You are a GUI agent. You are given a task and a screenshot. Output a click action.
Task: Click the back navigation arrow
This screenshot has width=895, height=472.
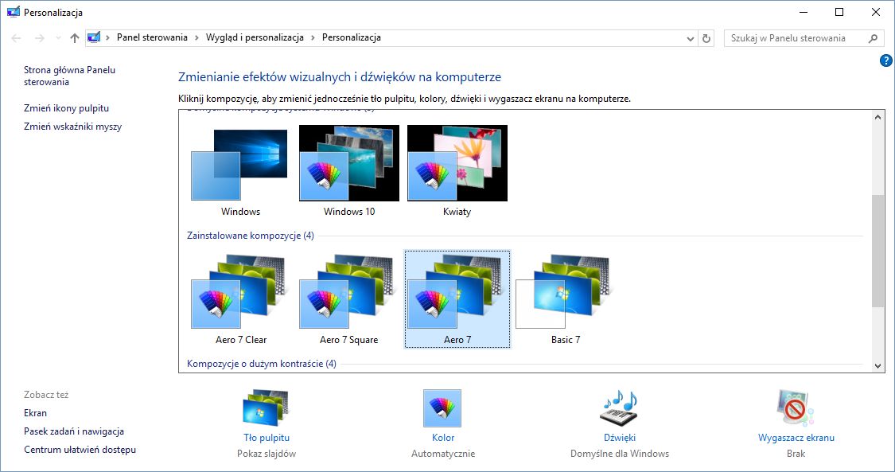17,38
